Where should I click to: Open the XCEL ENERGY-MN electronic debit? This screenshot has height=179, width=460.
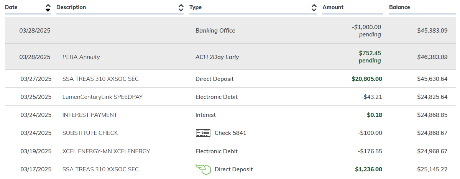coord(106,151)
